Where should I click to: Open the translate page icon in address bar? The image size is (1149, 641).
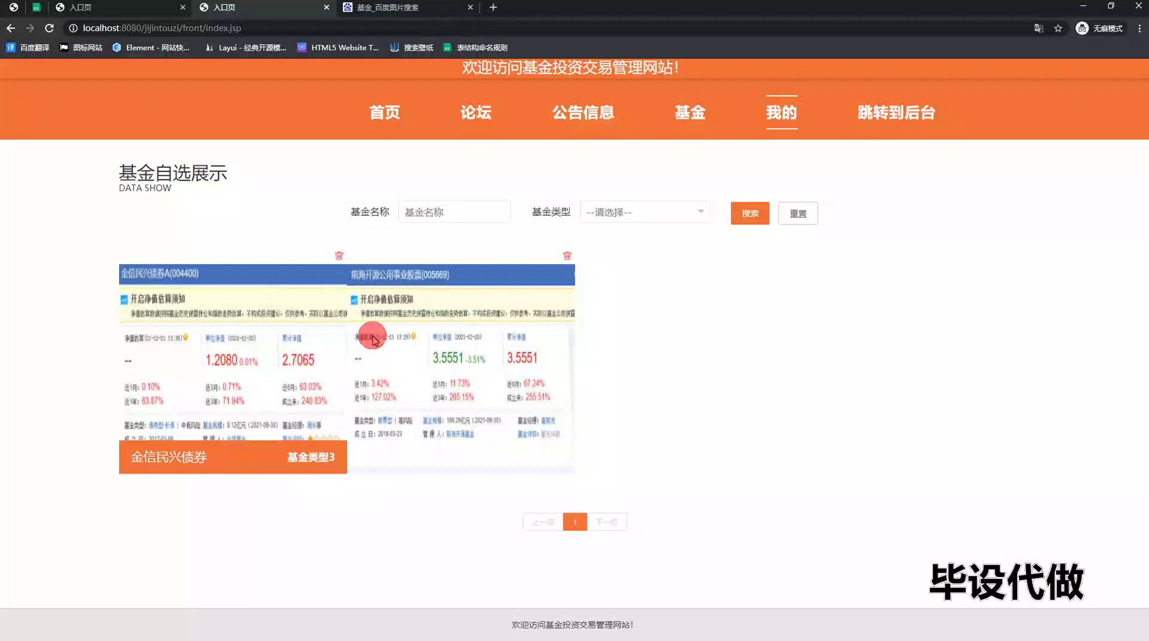coord(1039,28)
